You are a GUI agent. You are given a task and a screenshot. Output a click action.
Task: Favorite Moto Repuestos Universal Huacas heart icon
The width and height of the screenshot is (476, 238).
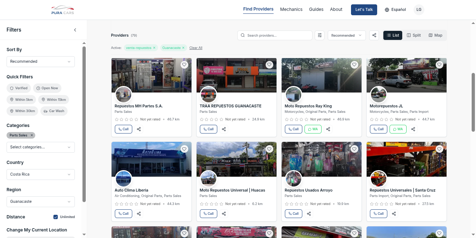(x=269, y=149)
